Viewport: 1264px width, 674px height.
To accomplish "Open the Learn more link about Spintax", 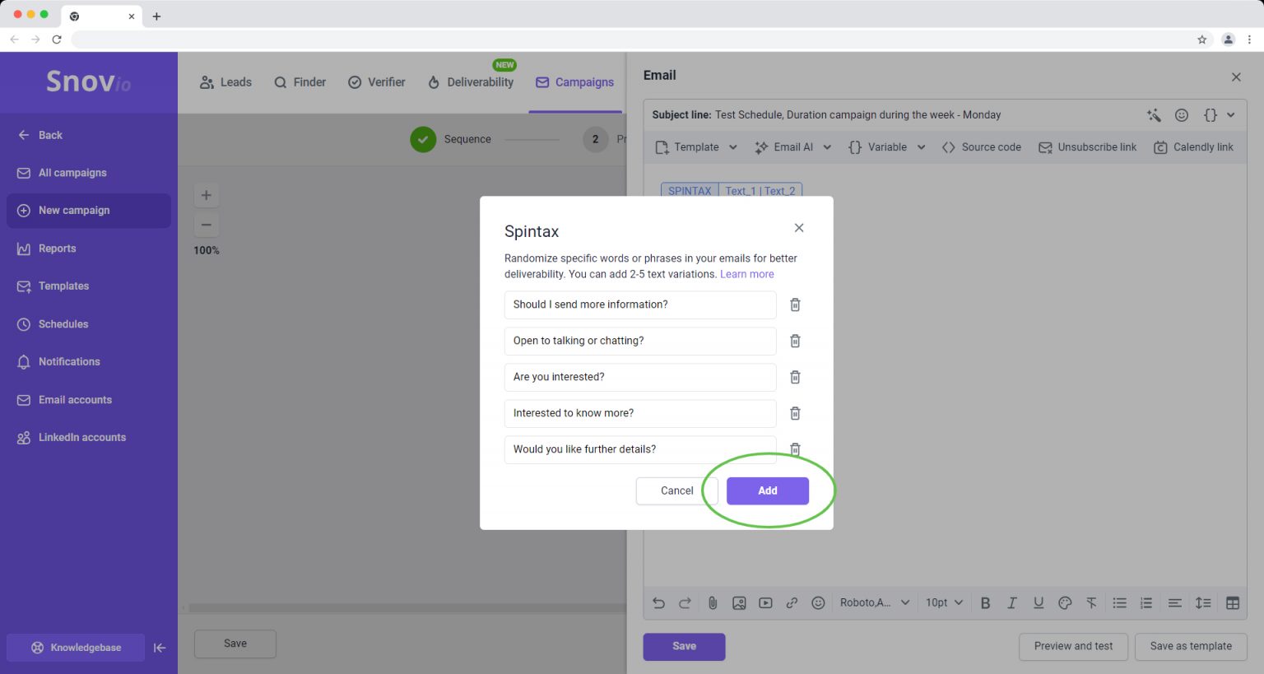I will [x=746, y=274].
